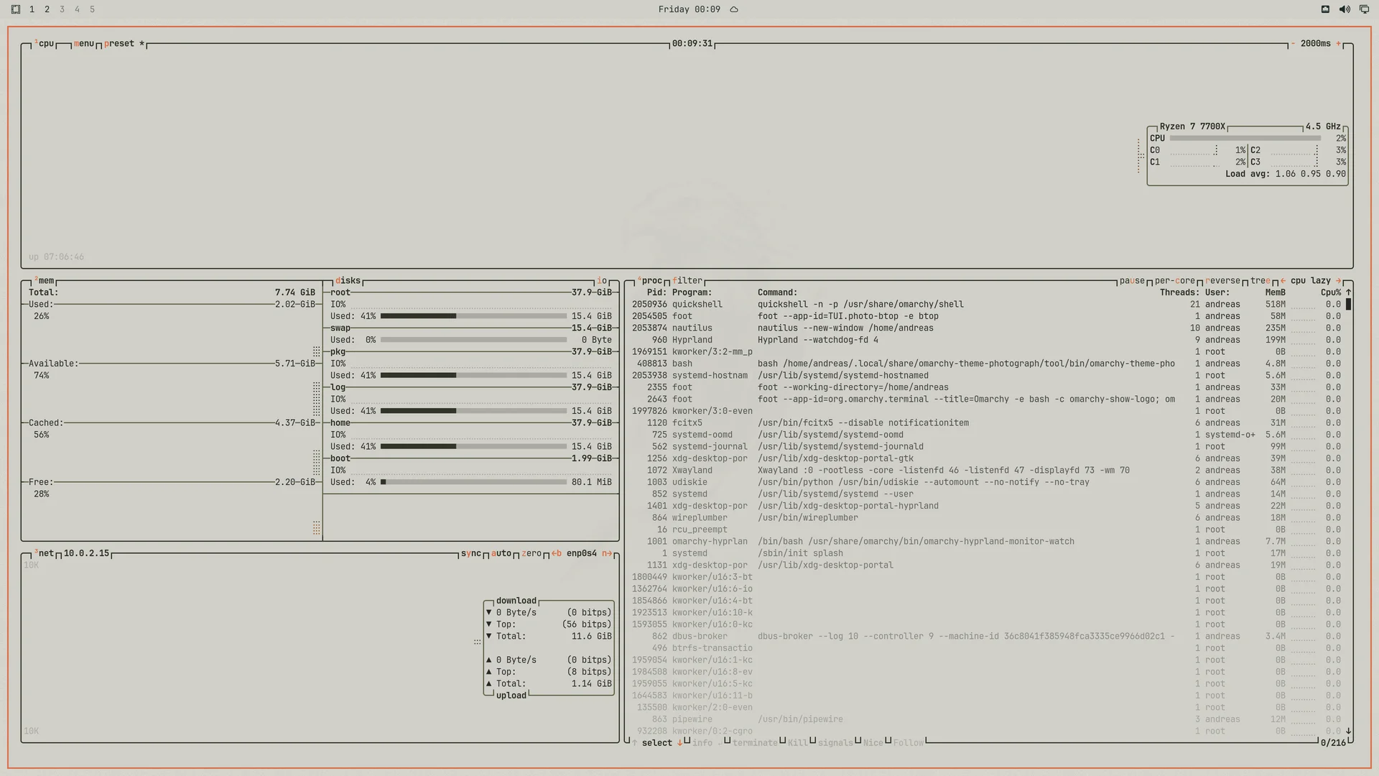Open the btop menu
This screenshot has height=776, width=1379.
click(84, 44)
